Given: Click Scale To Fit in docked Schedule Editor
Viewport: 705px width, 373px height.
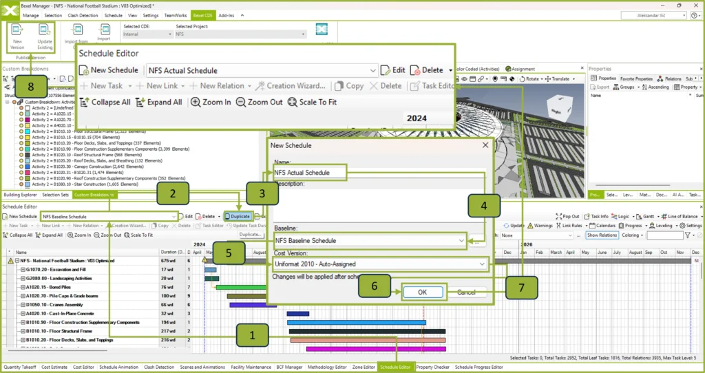Looking at the screenshot, I should click(138, 235).
